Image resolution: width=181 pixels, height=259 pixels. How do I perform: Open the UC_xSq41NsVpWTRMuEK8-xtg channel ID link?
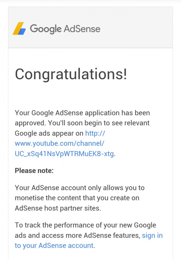pos(64,154)
